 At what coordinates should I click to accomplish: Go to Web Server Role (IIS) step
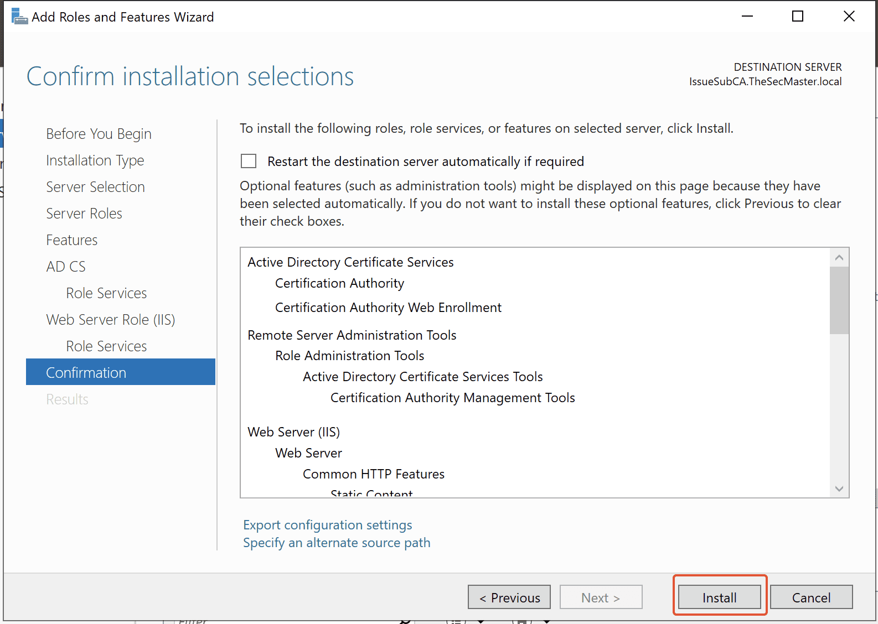tap(111, 320)
